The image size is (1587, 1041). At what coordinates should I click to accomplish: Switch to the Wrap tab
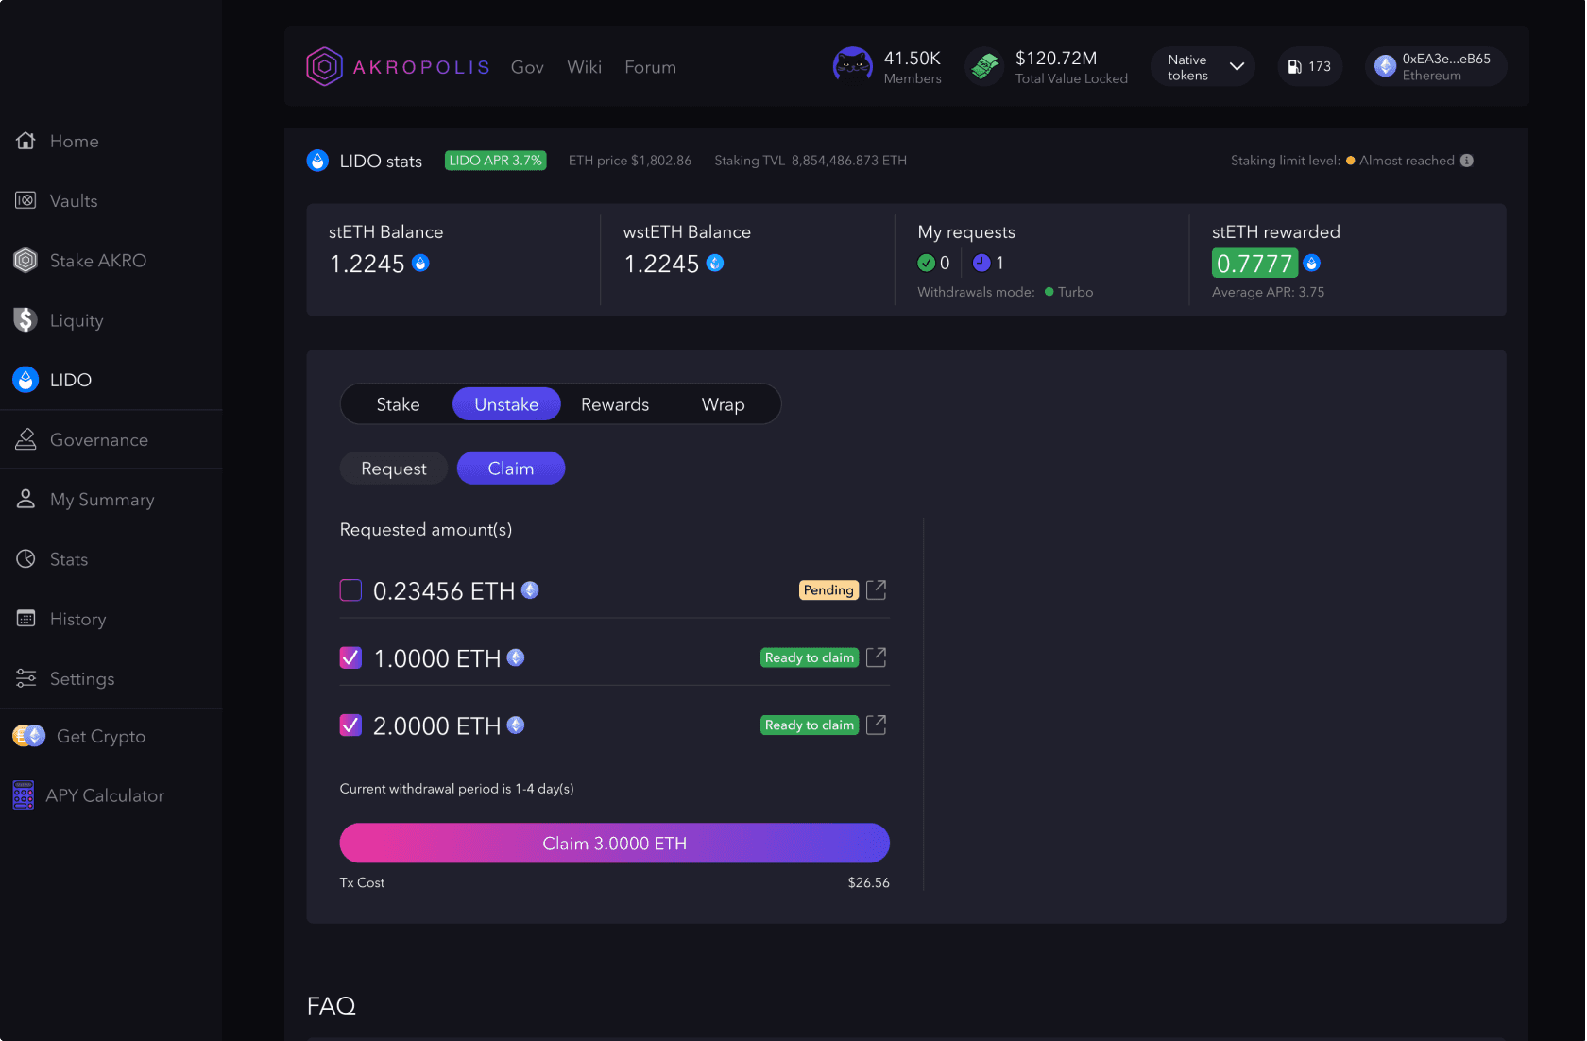[x=723, y=404]
